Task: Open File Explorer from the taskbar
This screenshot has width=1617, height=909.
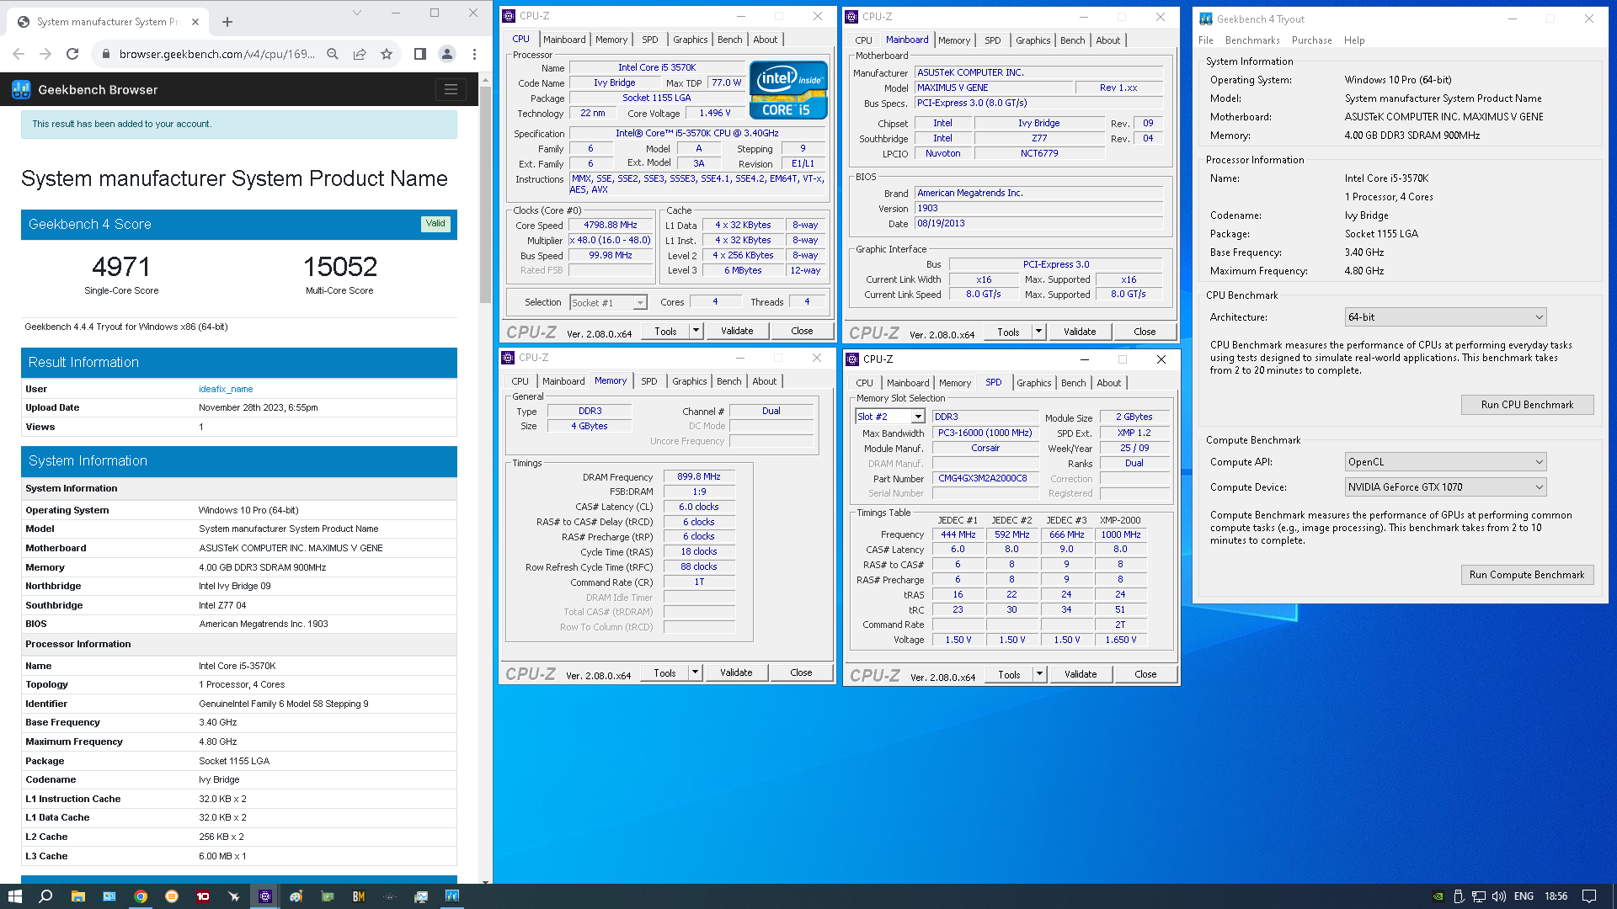Action: click(x=77, y=896)
